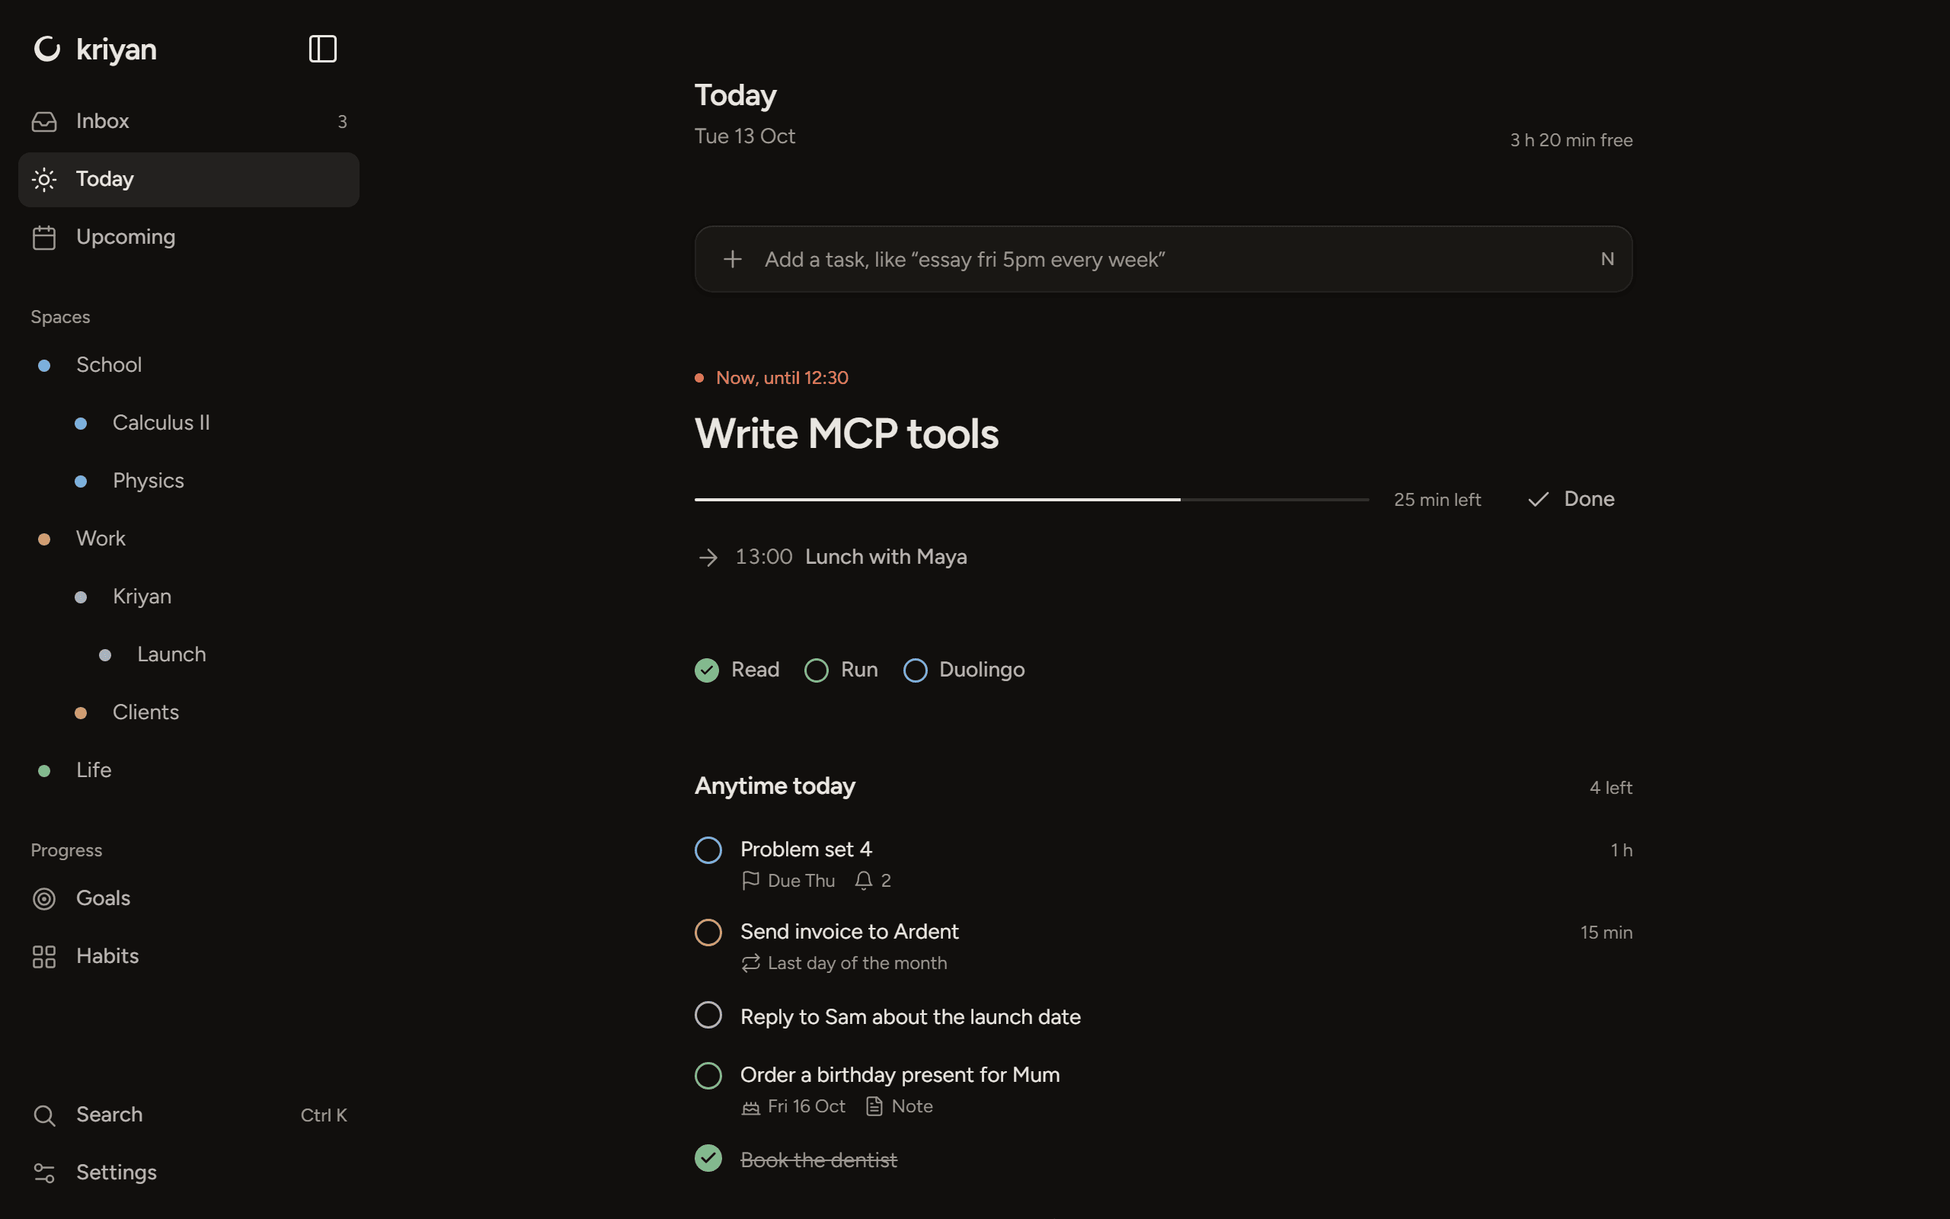This screenshot has width=1950, height=1219.
Task: Uncheck the Book the dentist task
Action: [708, 1159]
